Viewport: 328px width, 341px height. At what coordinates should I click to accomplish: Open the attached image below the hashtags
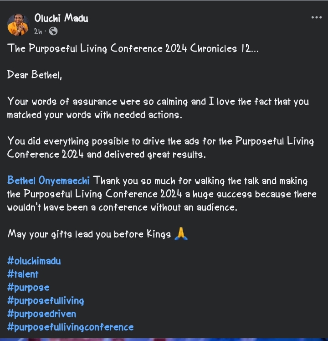[x=164, y=340]
